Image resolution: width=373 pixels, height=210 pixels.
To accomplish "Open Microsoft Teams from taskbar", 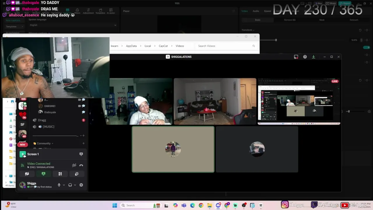I will tap(184, 205).
